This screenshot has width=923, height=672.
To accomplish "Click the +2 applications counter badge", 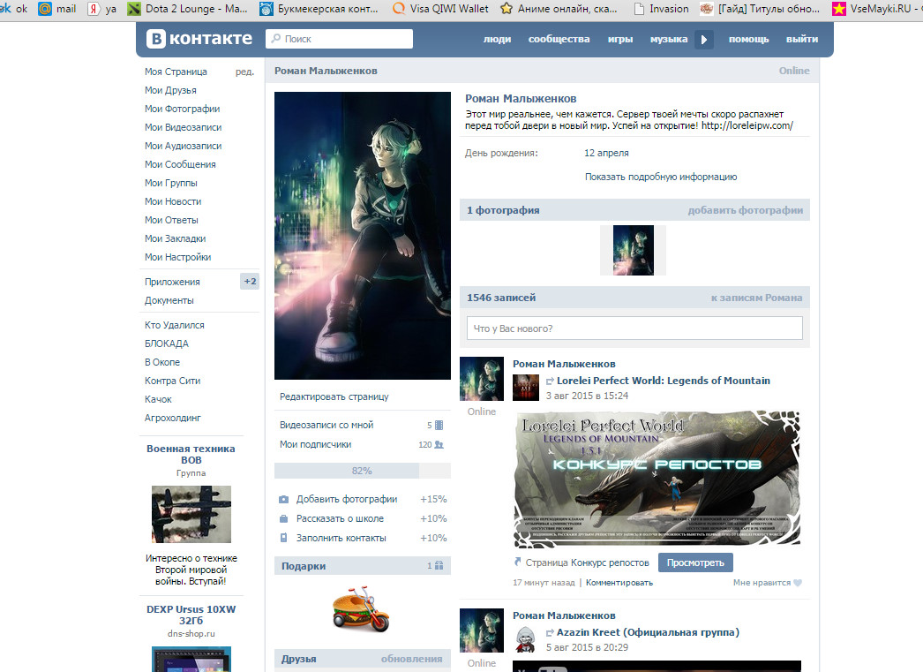I will click(x=251, y=282).
